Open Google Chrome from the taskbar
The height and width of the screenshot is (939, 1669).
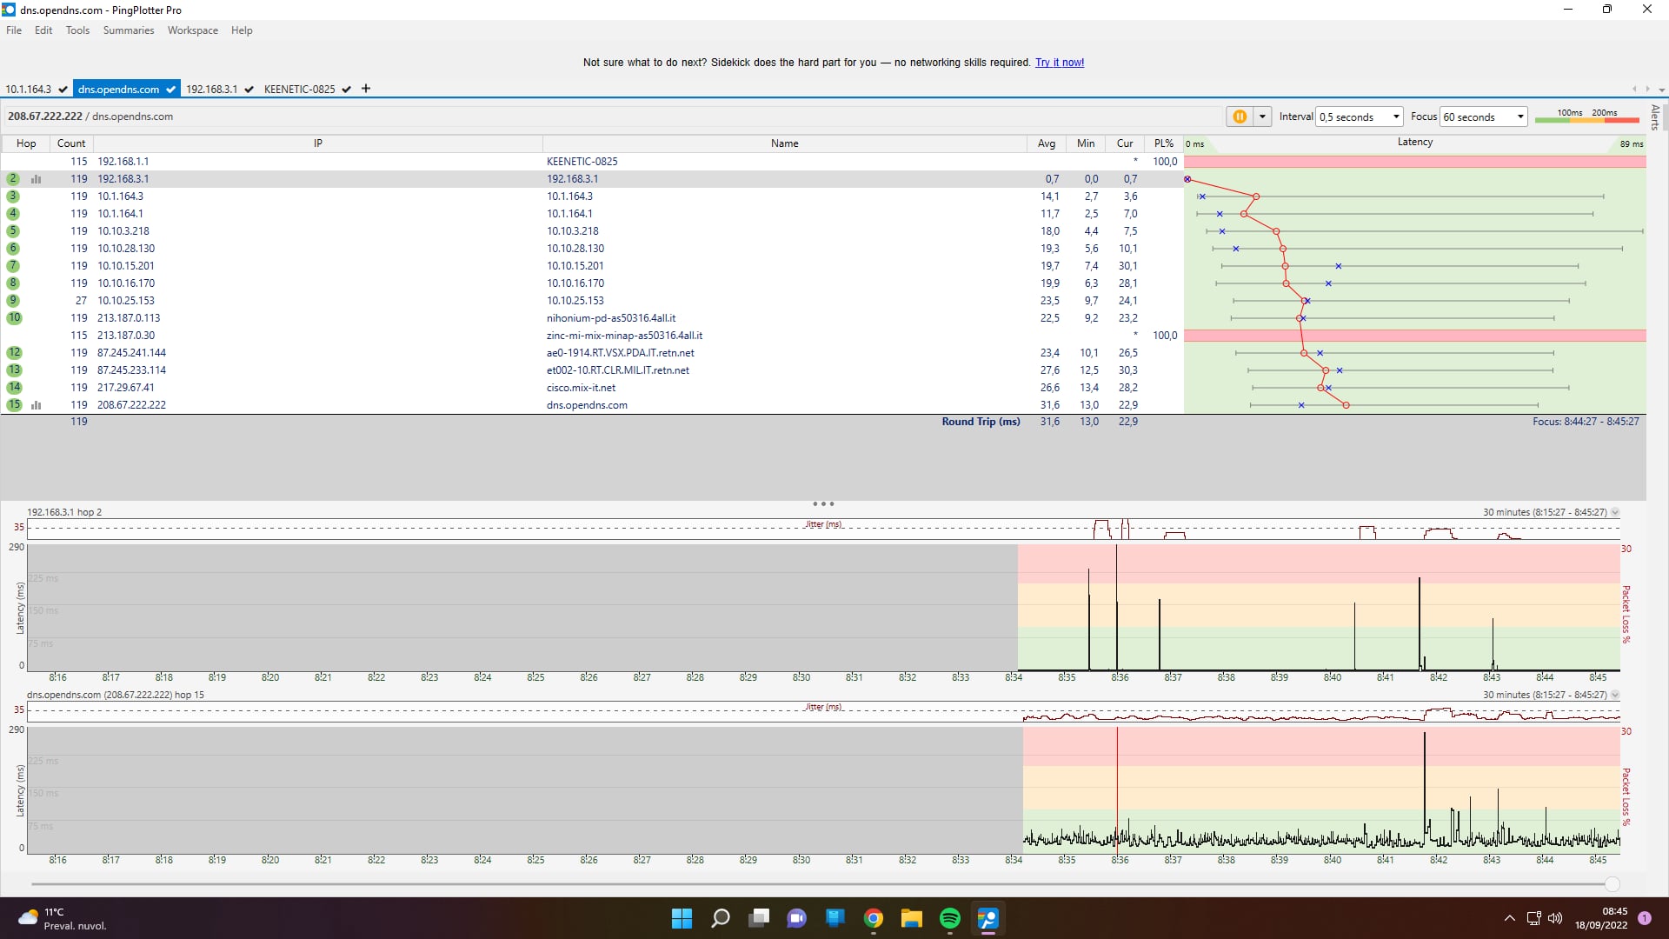click(874, 918)
